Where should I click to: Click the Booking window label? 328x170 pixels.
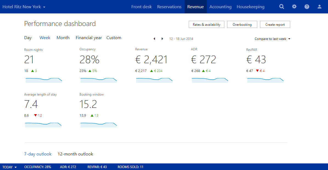click(92, 94)
